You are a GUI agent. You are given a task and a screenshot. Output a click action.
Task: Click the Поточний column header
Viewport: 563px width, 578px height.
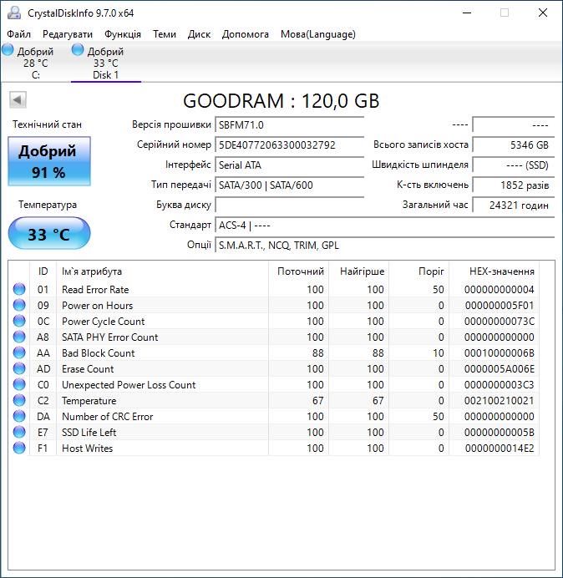299,271
